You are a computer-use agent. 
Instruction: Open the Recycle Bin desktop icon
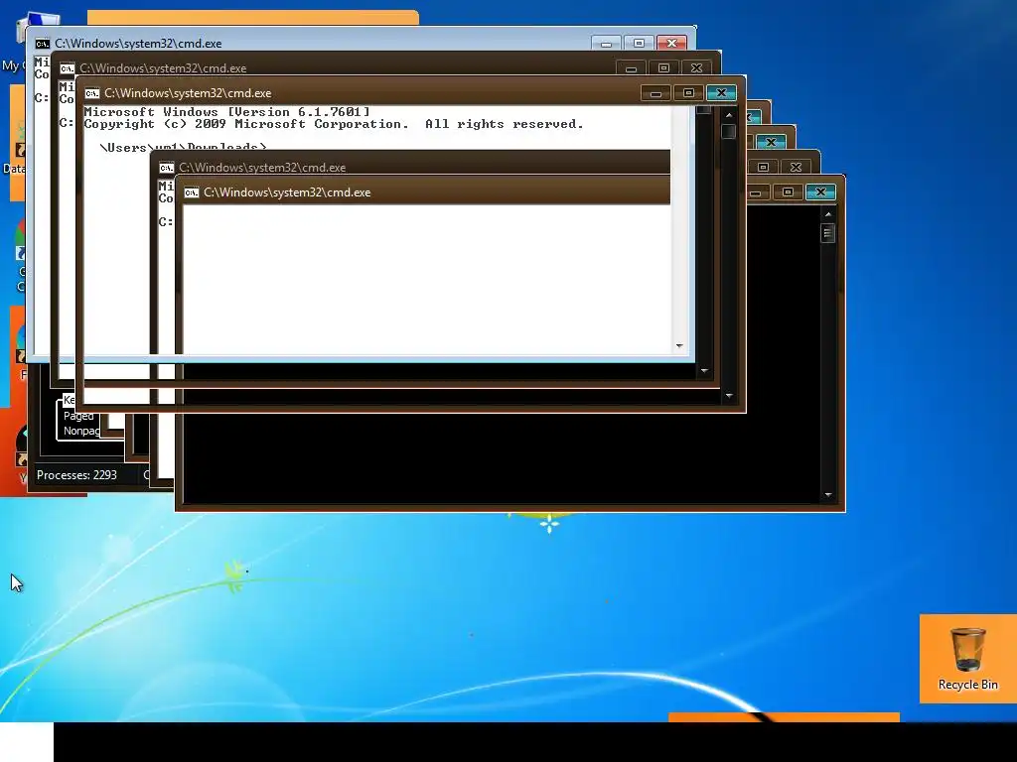[967, 659]
